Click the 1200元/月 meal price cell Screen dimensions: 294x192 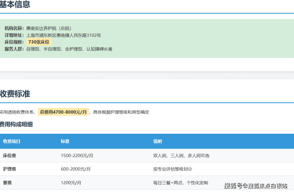click(x=71, y=183)
